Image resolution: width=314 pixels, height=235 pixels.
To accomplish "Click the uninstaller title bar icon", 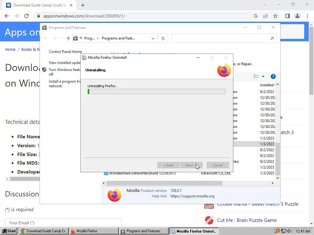I will 84,58.
